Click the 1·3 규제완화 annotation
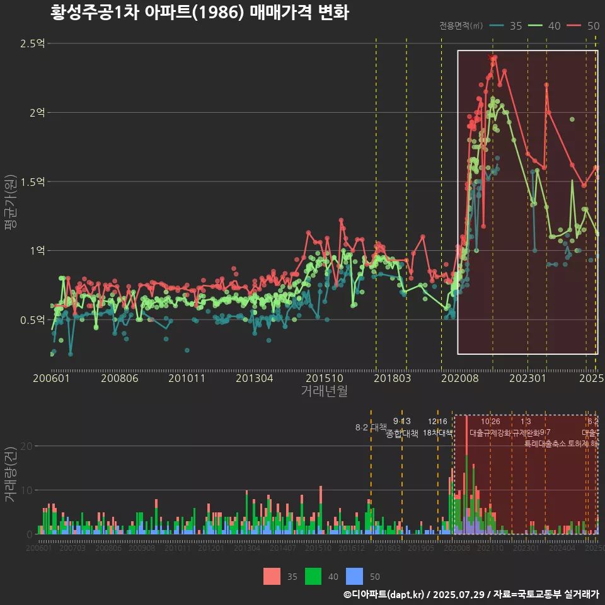Screen dimensions: 605x605 [x=526, y=427]
